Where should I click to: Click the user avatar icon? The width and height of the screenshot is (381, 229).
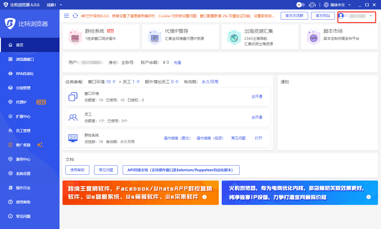341,16
